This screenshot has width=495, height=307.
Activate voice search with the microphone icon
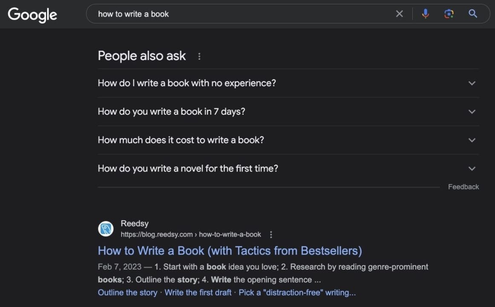(x=425, y=13)
